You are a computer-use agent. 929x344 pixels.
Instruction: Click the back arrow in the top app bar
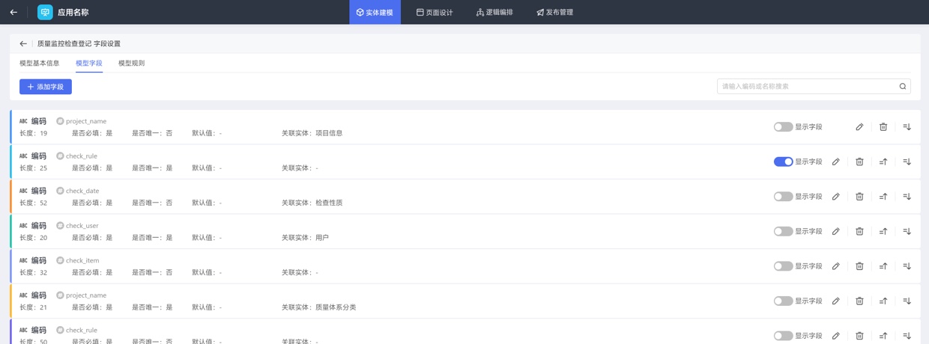click(13, 12)
